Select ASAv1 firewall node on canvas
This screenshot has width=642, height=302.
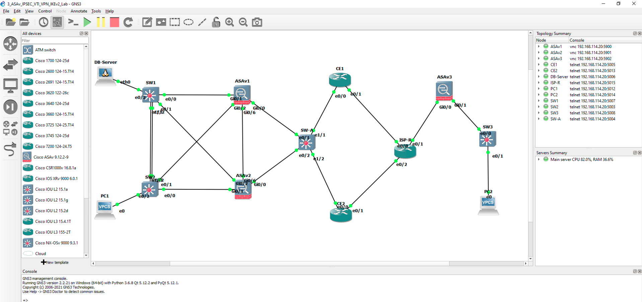tap(242, 95)
